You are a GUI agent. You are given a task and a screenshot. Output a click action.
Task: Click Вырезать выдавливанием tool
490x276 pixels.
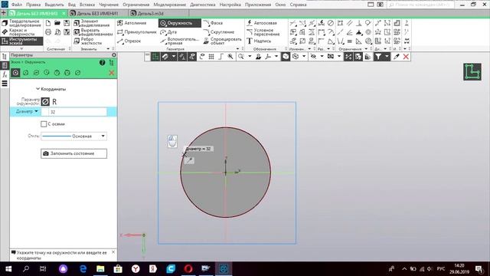click(x=93, y=32)
